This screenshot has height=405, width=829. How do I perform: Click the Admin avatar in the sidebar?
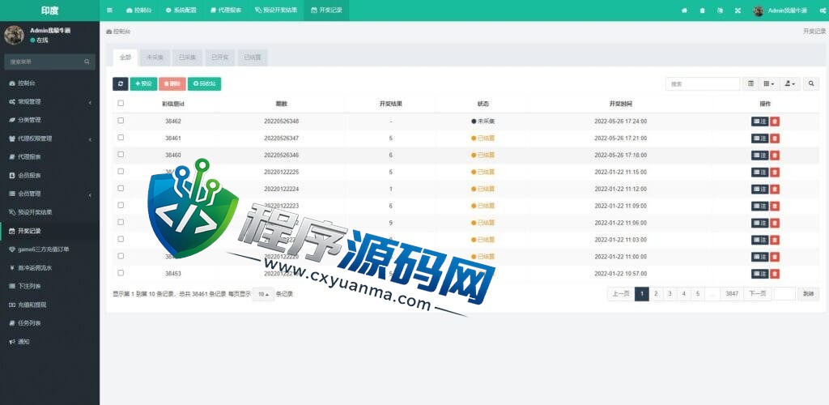[14, 35]
